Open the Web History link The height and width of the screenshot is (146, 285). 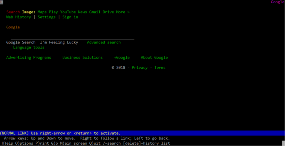coord(19,17)
